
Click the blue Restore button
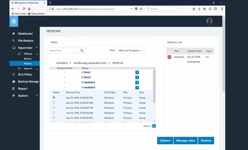point(206,141)
